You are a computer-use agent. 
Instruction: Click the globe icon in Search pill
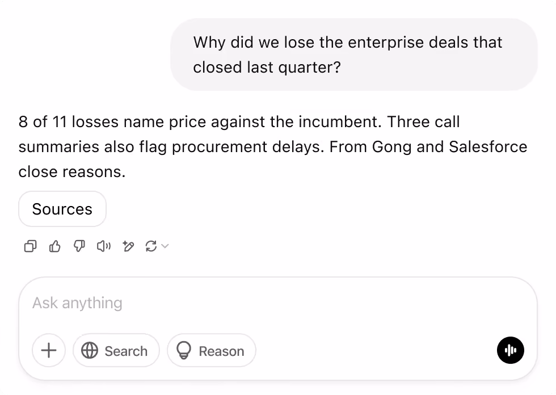[90, 351]
